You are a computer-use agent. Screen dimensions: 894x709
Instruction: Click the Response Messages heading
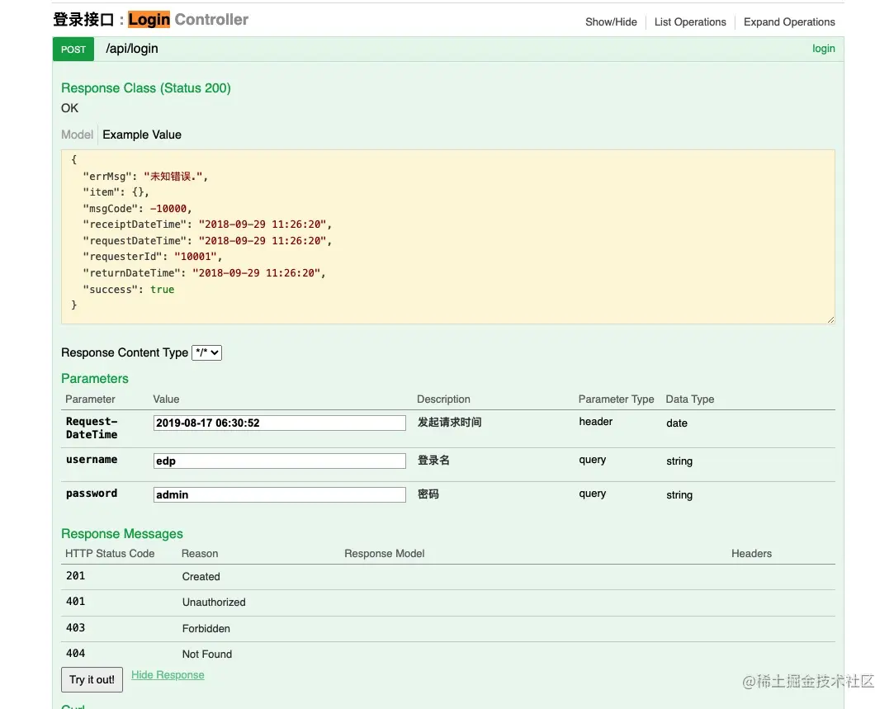pyautogui.click(x=122, y=533)
